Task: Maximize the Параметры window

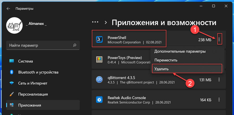Action: (213, 6)
